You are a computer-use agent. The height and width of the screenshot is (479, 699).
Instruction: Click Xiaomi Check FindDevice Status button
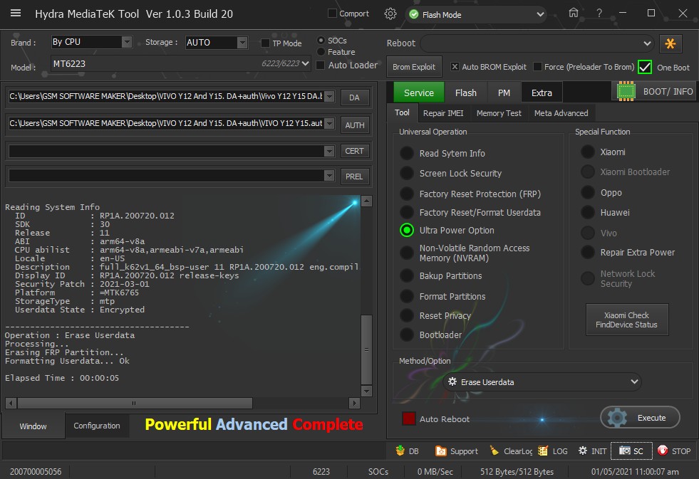627,320
